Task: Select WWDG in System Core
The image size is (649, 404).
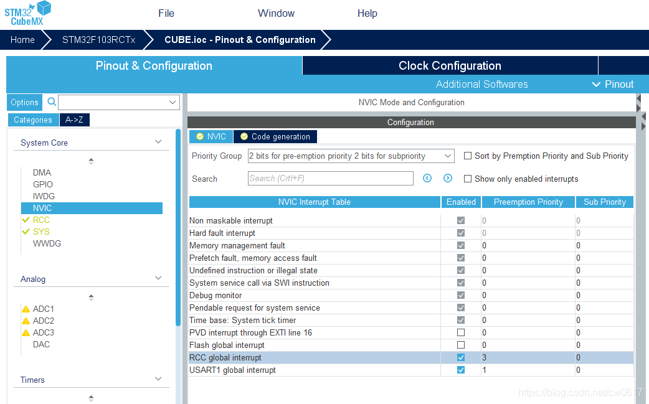Action: pos(47,243)
